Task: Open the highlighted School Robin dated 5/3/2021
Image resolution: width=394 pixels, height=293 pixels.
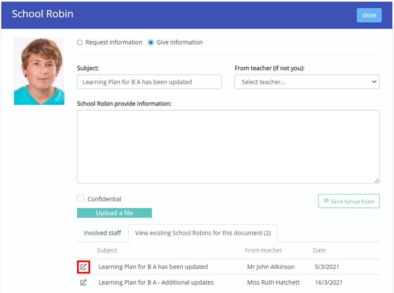Action: [83, 266]
